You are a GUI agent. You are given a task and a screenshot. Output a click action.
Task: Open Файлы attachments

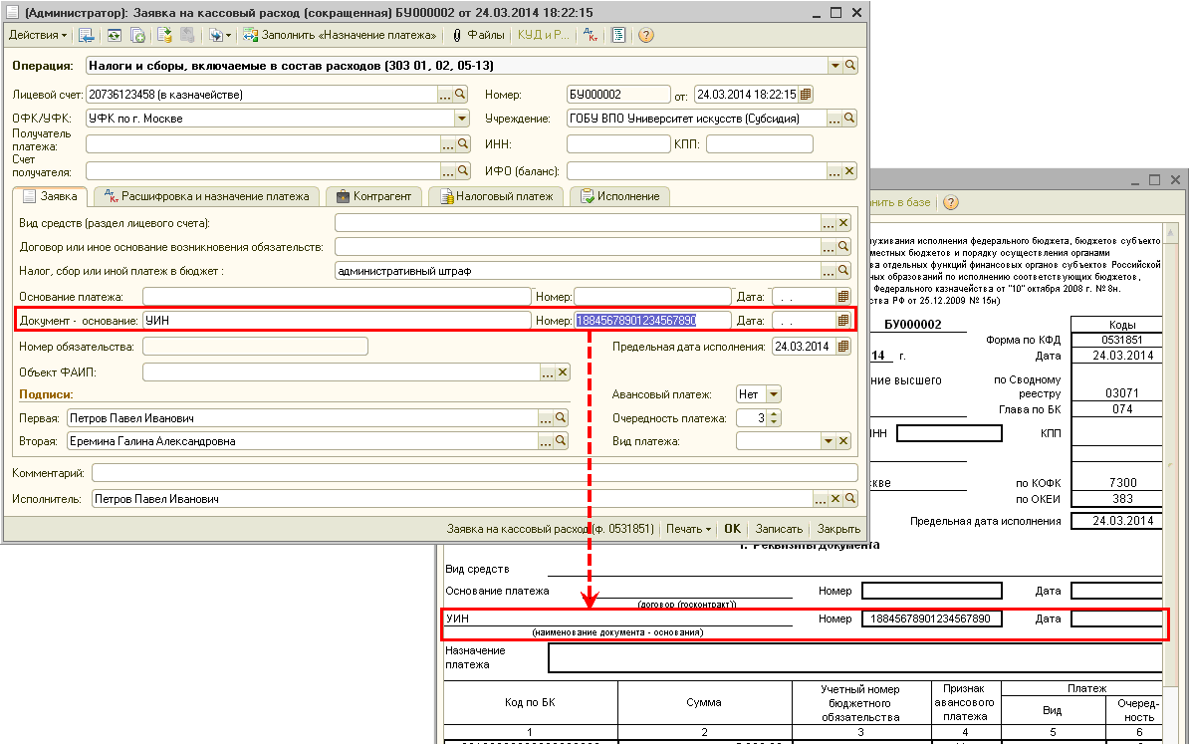[x=478, y=35]
